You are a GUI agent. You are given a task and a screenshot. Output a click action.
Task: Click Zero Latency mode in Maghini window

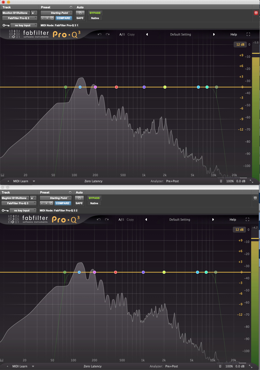[93, 366]
